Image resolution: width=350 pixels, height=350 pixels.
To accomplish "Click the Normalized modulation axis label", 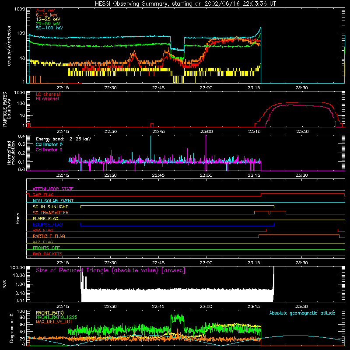I will 10,153.
